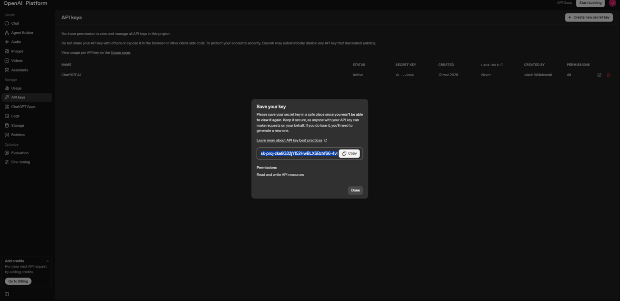
Task: Open the Usage chart icon
Action: (7, 88)
